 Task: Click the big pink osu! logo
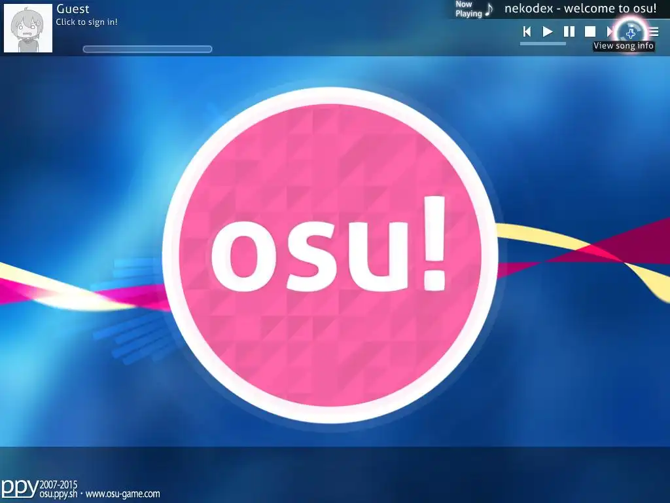[330, 255]
